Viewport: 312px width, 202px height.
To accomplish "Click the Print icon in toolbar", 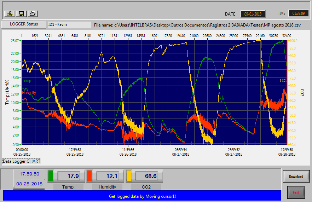I will pyautogui.click(x=33, y=14).
